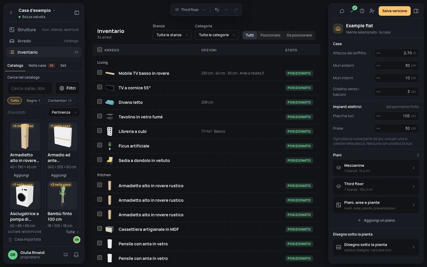The width and height of the screenshot is (427, 267).
Task: Click Aggiungi un piano
Action: (x=376, y=220)
